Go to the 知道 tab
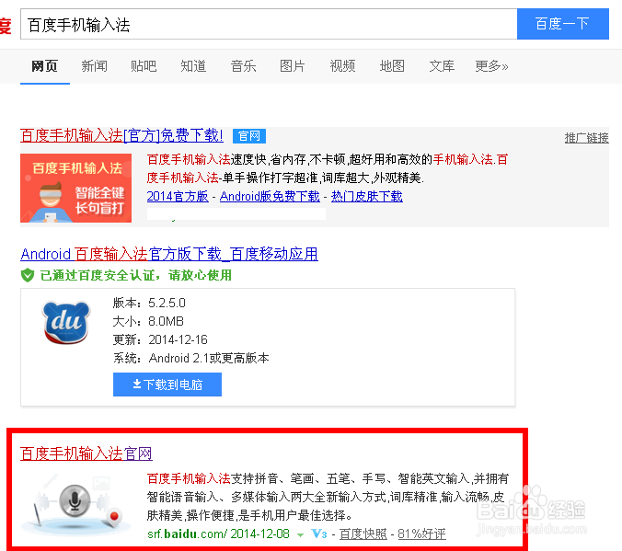 point(193,66)
